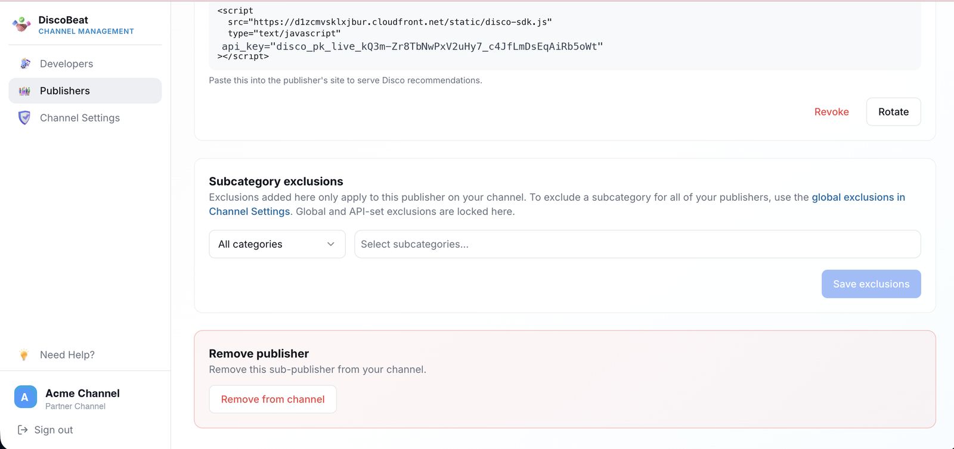Click the script src URL line
This screenshot has height=449, width=954.
point(390,22)
